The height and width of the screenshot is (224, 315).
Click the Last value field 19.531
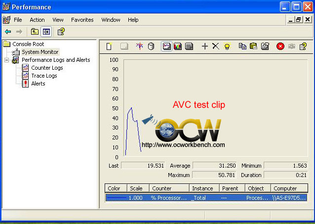pyautogui.click(x=143, y=166)
